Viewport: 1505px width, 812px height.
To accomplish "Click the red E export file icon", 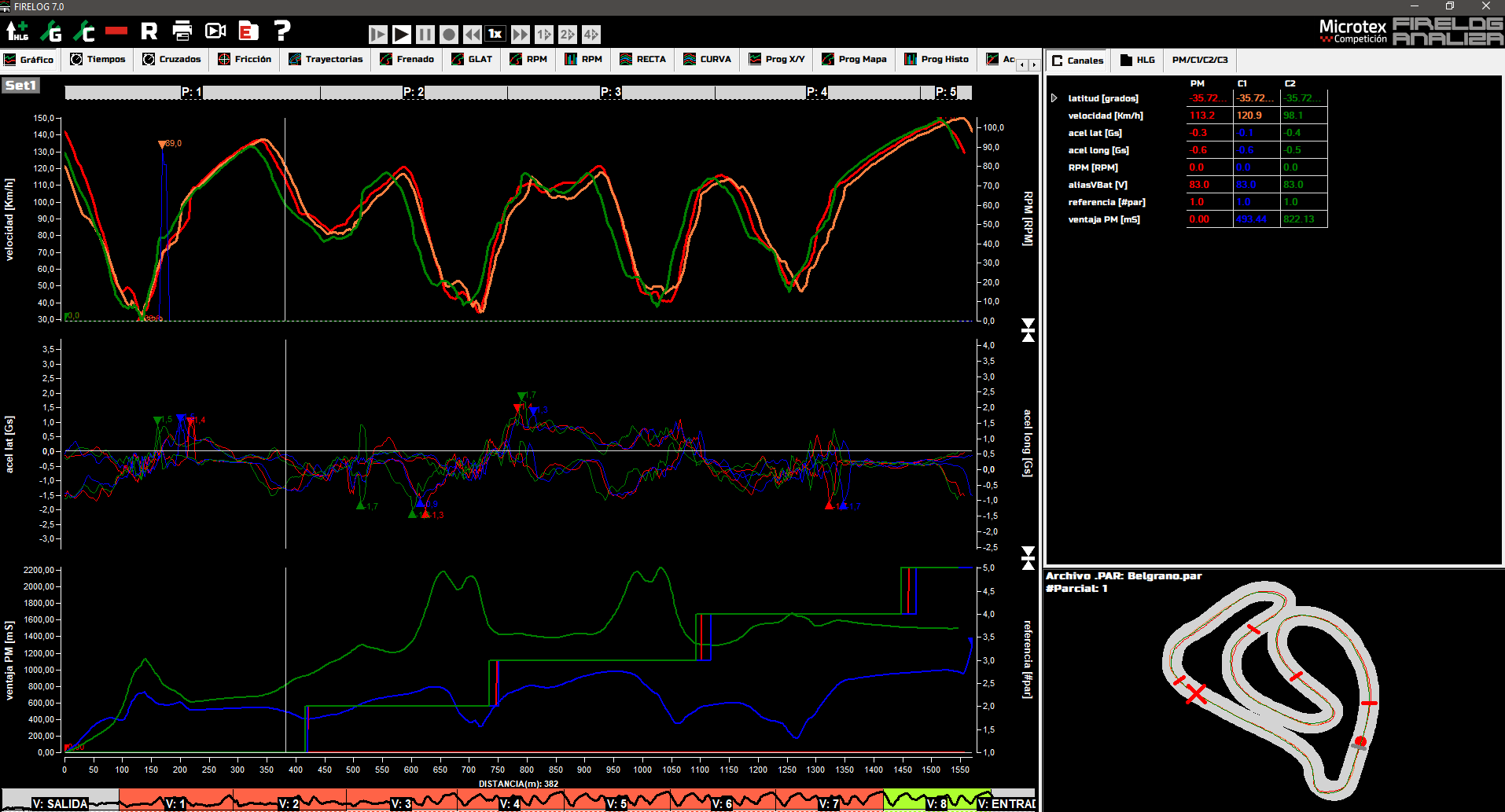I will coord(248,31).
